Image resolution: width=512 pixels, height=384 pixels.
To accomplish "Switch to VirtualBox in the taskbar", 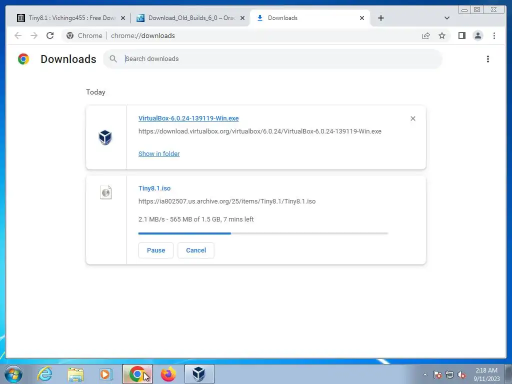I will tap(199, 374).
